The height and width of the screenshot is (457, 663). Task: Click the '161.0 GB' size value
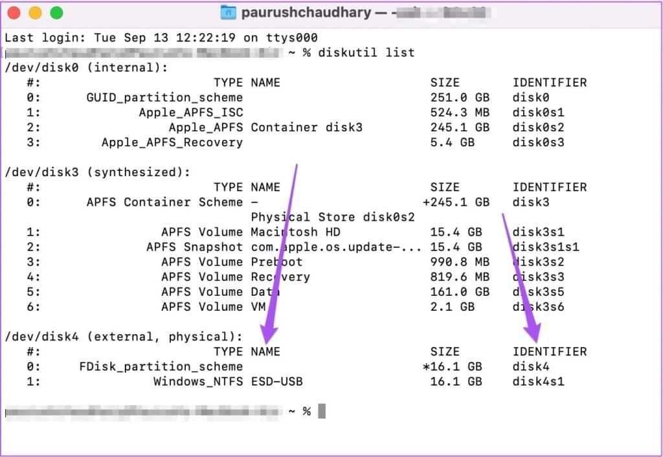pos(460,292)
